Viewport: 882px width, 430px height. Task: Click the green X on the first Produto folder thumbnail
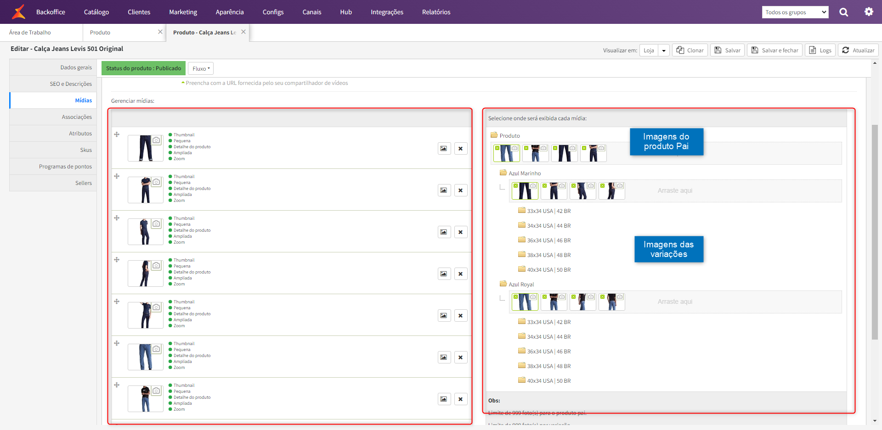[x=498, y=148]
